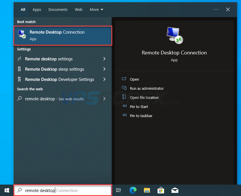Image resolution: width=241 pixels, height=196 pixels.
Task: Expand Remote desktop settings arrow
Action: click(104, 59)
